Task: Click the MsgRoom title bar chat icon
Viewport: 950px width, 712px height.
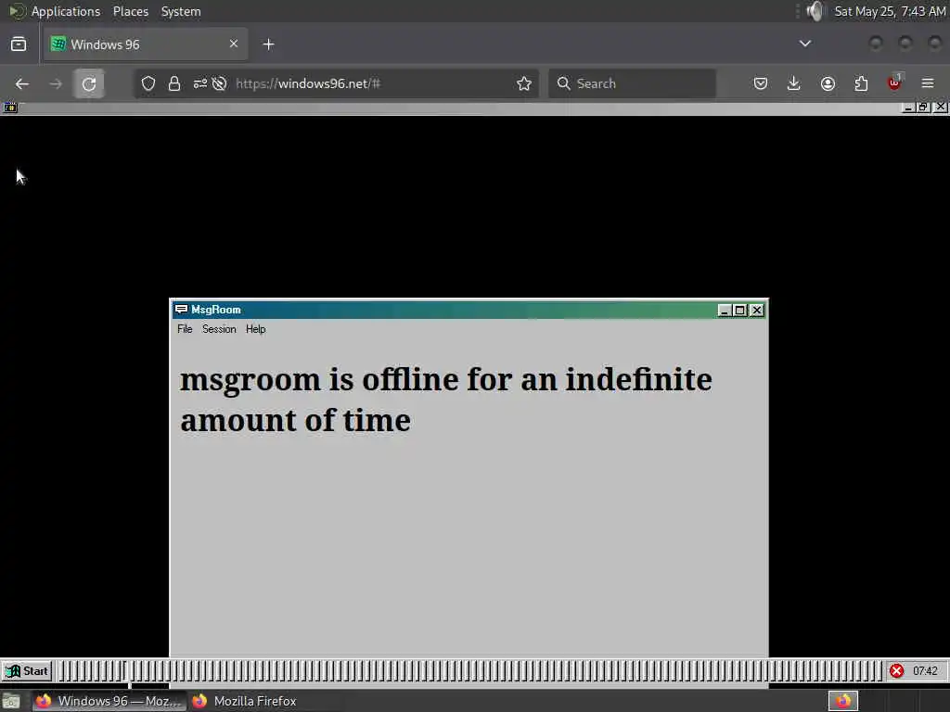Action: [181, 310]
